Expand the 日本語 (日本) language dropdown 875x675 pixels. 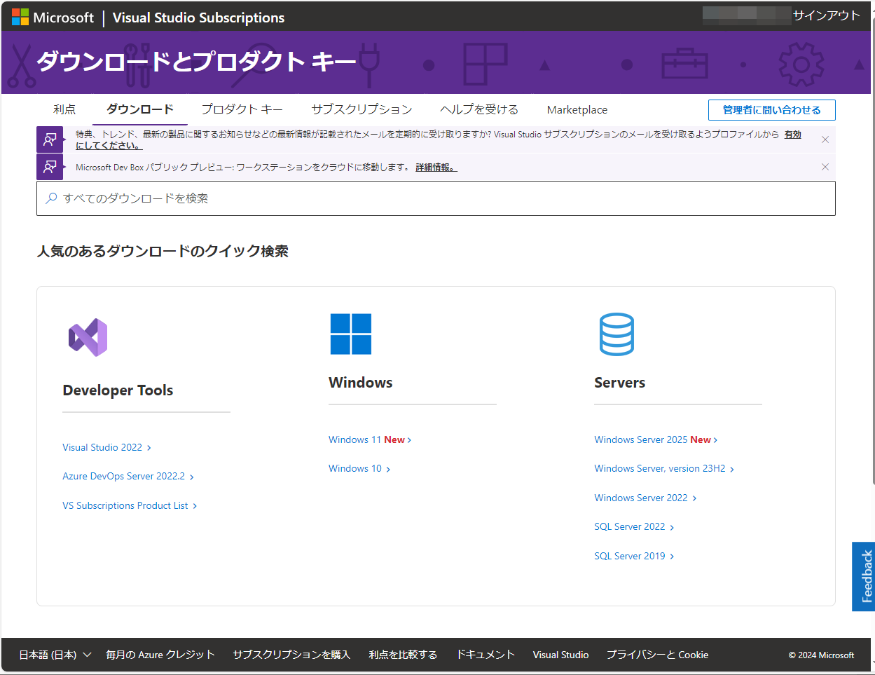tap(55, 655)
